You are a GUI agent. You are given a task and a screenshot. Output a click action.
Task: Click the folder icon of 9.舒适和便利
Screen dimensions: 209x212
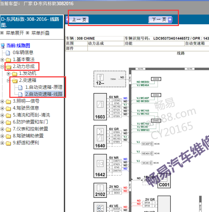(x=8, y=143)
